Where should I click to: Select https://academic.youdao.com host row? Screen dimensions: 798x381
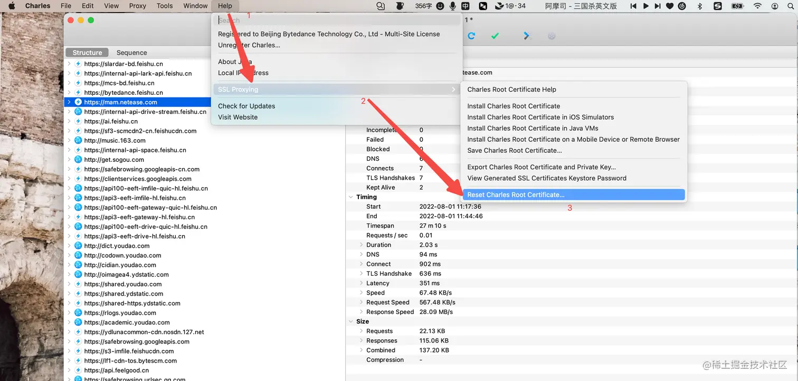[127, 323]
